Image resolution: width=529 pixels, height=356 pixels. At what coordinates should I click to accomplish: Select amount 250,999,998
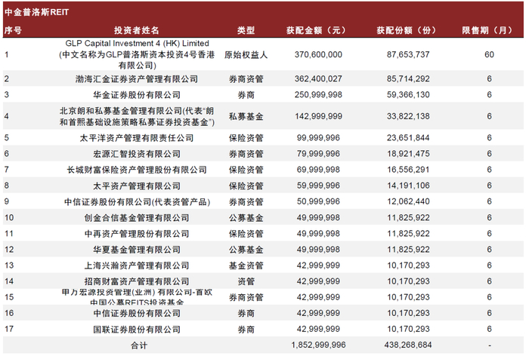(318, 94)
